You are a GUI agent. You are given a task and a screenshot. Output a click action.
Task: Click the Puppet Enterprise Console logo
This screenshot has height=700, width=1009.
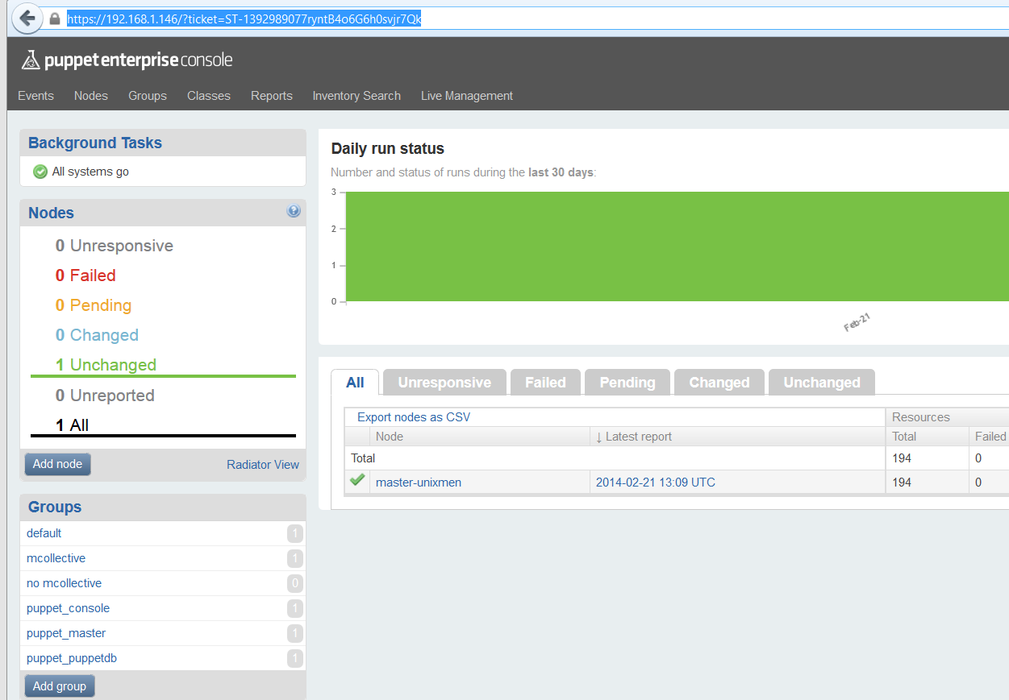[127, 60]
